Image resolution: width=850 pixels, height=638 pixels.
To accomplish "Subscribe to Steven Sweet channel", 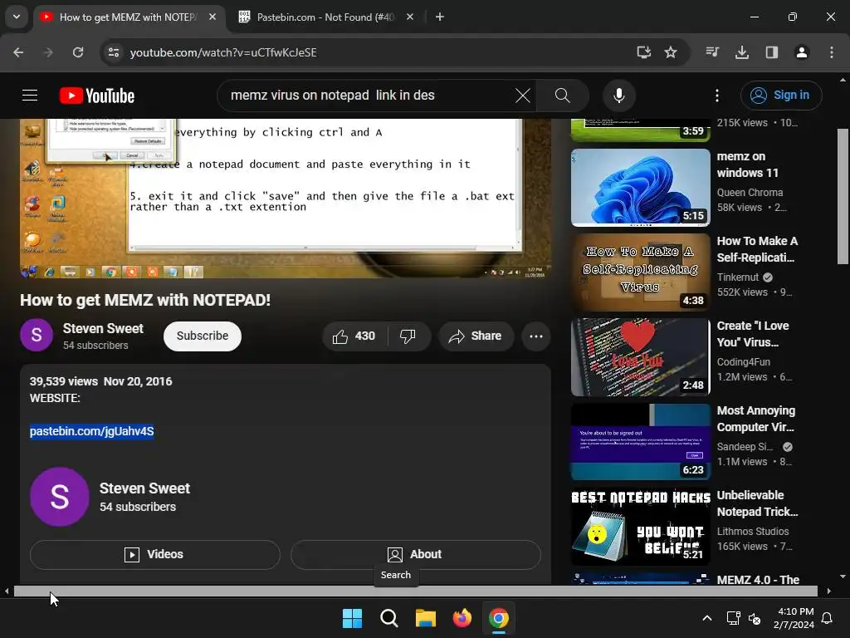I will 203,336.
